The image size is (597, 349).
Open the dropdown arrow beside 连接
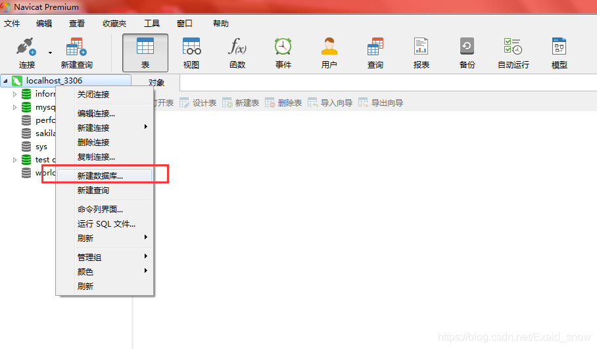50,53
